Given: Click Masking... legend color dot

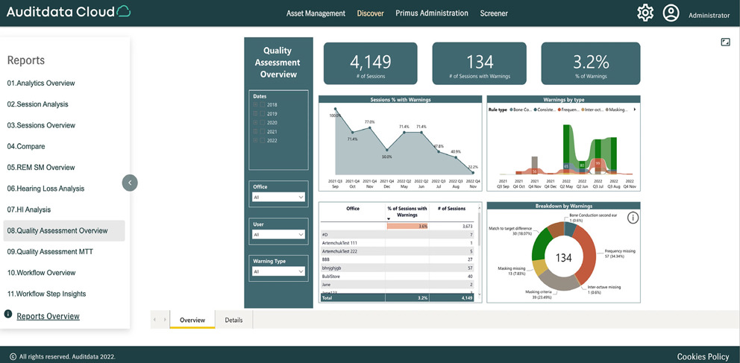Looking at the screenshot, I should 607,110.
